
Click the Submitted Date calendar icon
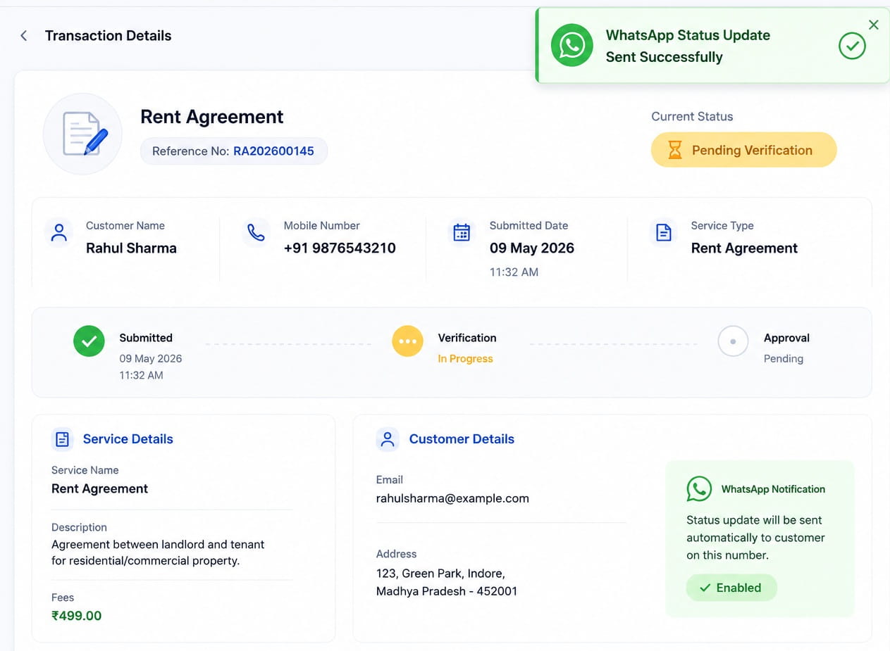click(x=462, y=232)
